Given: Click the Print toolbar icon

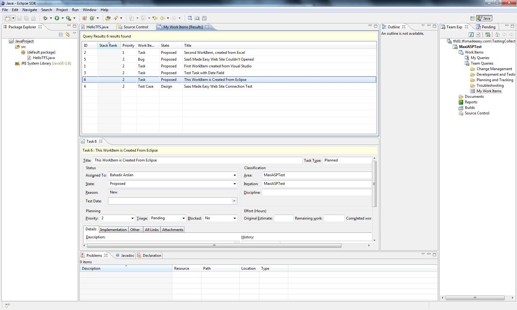Looking at the screenshot, I should click(33, 18).
